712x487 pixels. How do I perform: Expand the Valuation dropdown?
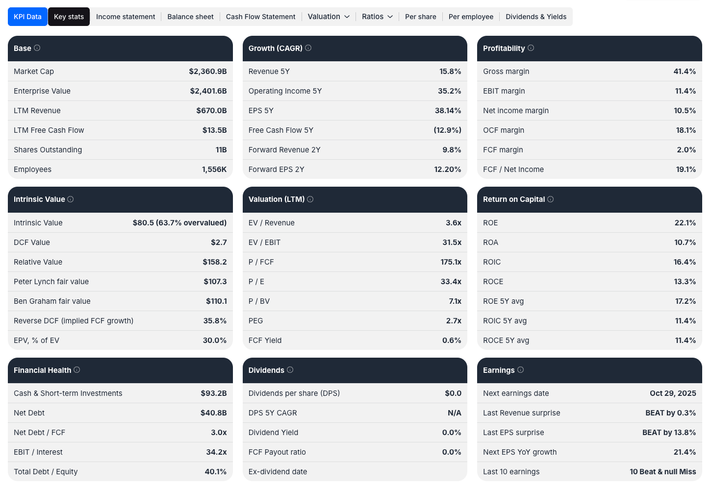[x=328, y=16]
